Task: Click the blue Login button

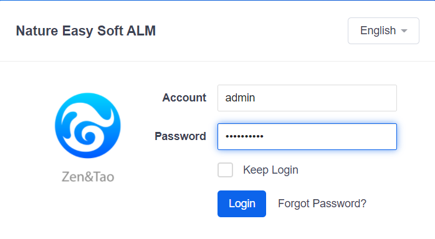Action: [x=242, y=204]
